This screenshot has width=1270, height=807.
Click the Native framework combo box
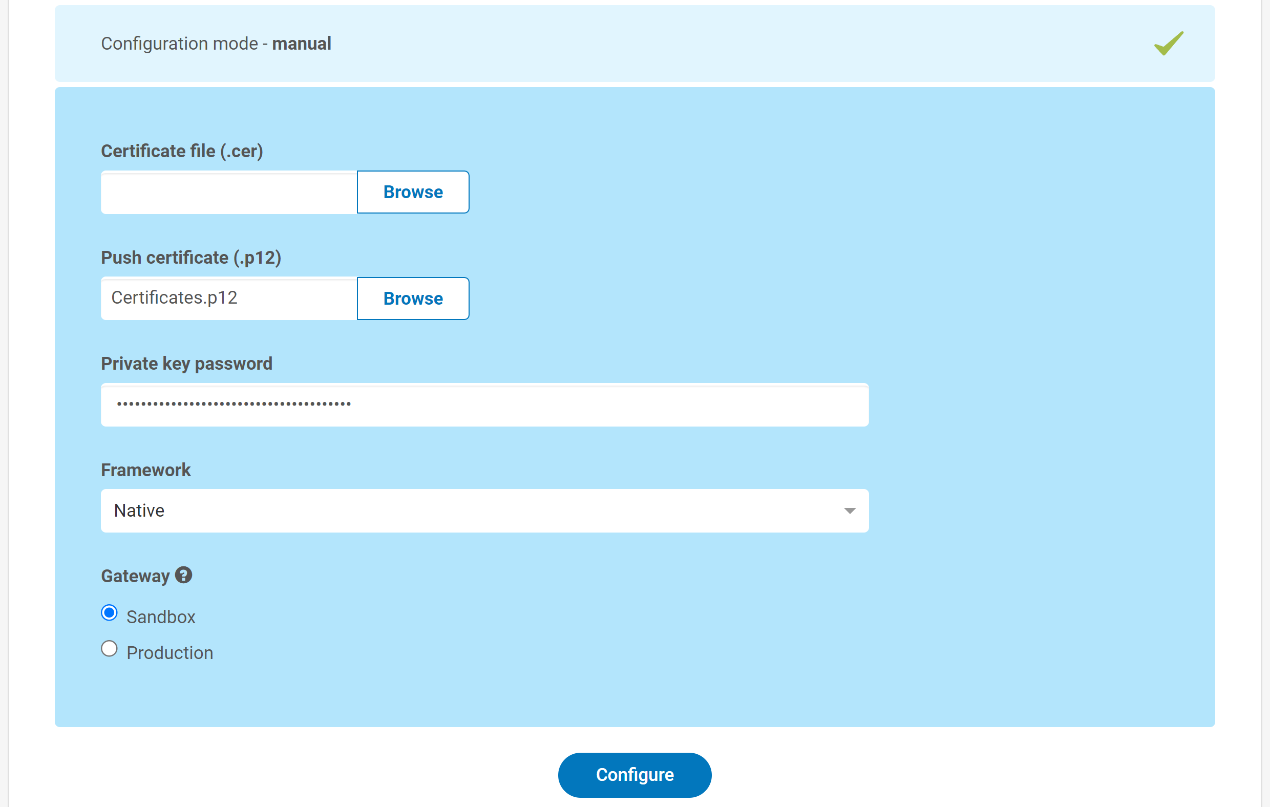(x=475, y=511)
